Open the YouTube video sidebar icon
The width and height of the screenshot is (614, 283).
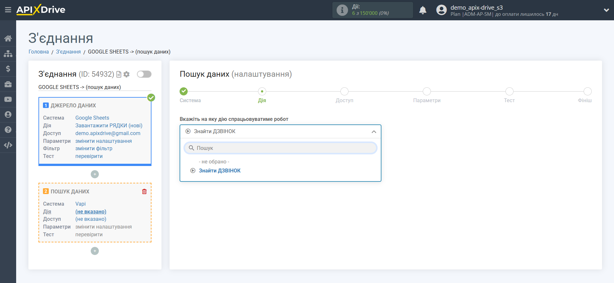(x=8, y=99)
